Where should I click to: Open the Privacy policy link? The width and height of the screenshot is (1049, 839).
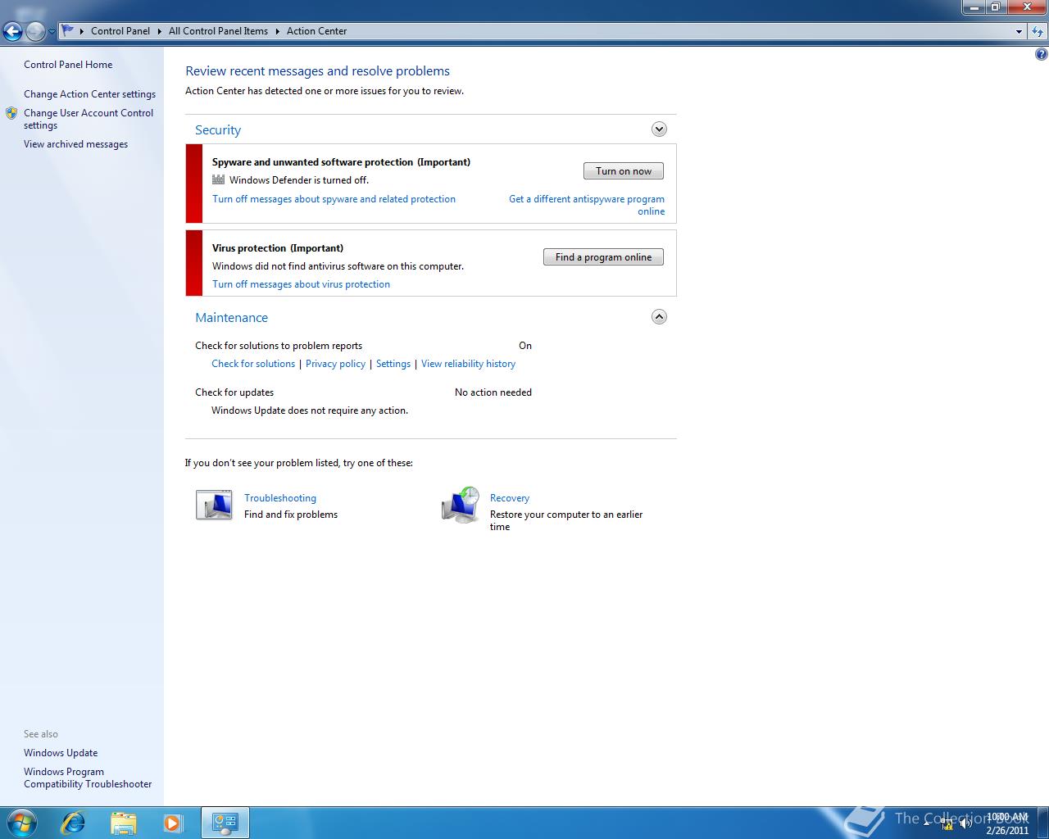335,364
